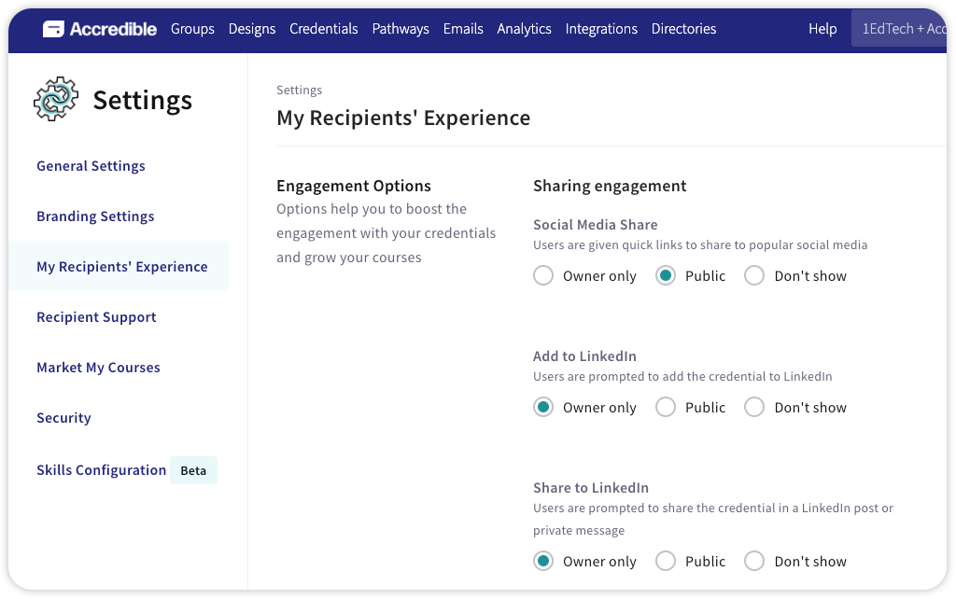The image size is (956, 599).
Task: Click the Accredible logo icon
Action: 53,29
